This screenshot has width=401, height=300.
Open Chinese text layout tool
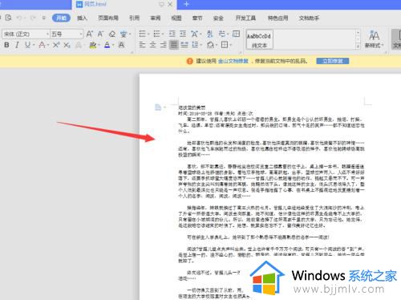click(194, 34)
